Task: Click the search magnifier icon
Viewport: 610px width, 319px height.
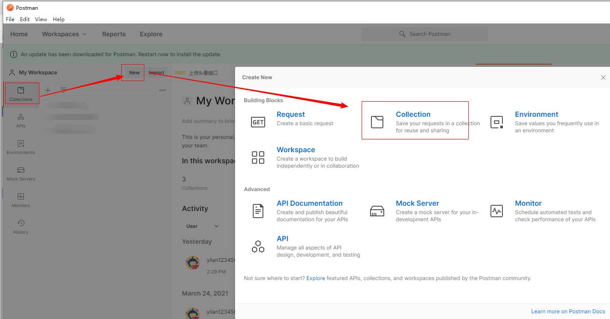Action: click(x=402, y=34)
